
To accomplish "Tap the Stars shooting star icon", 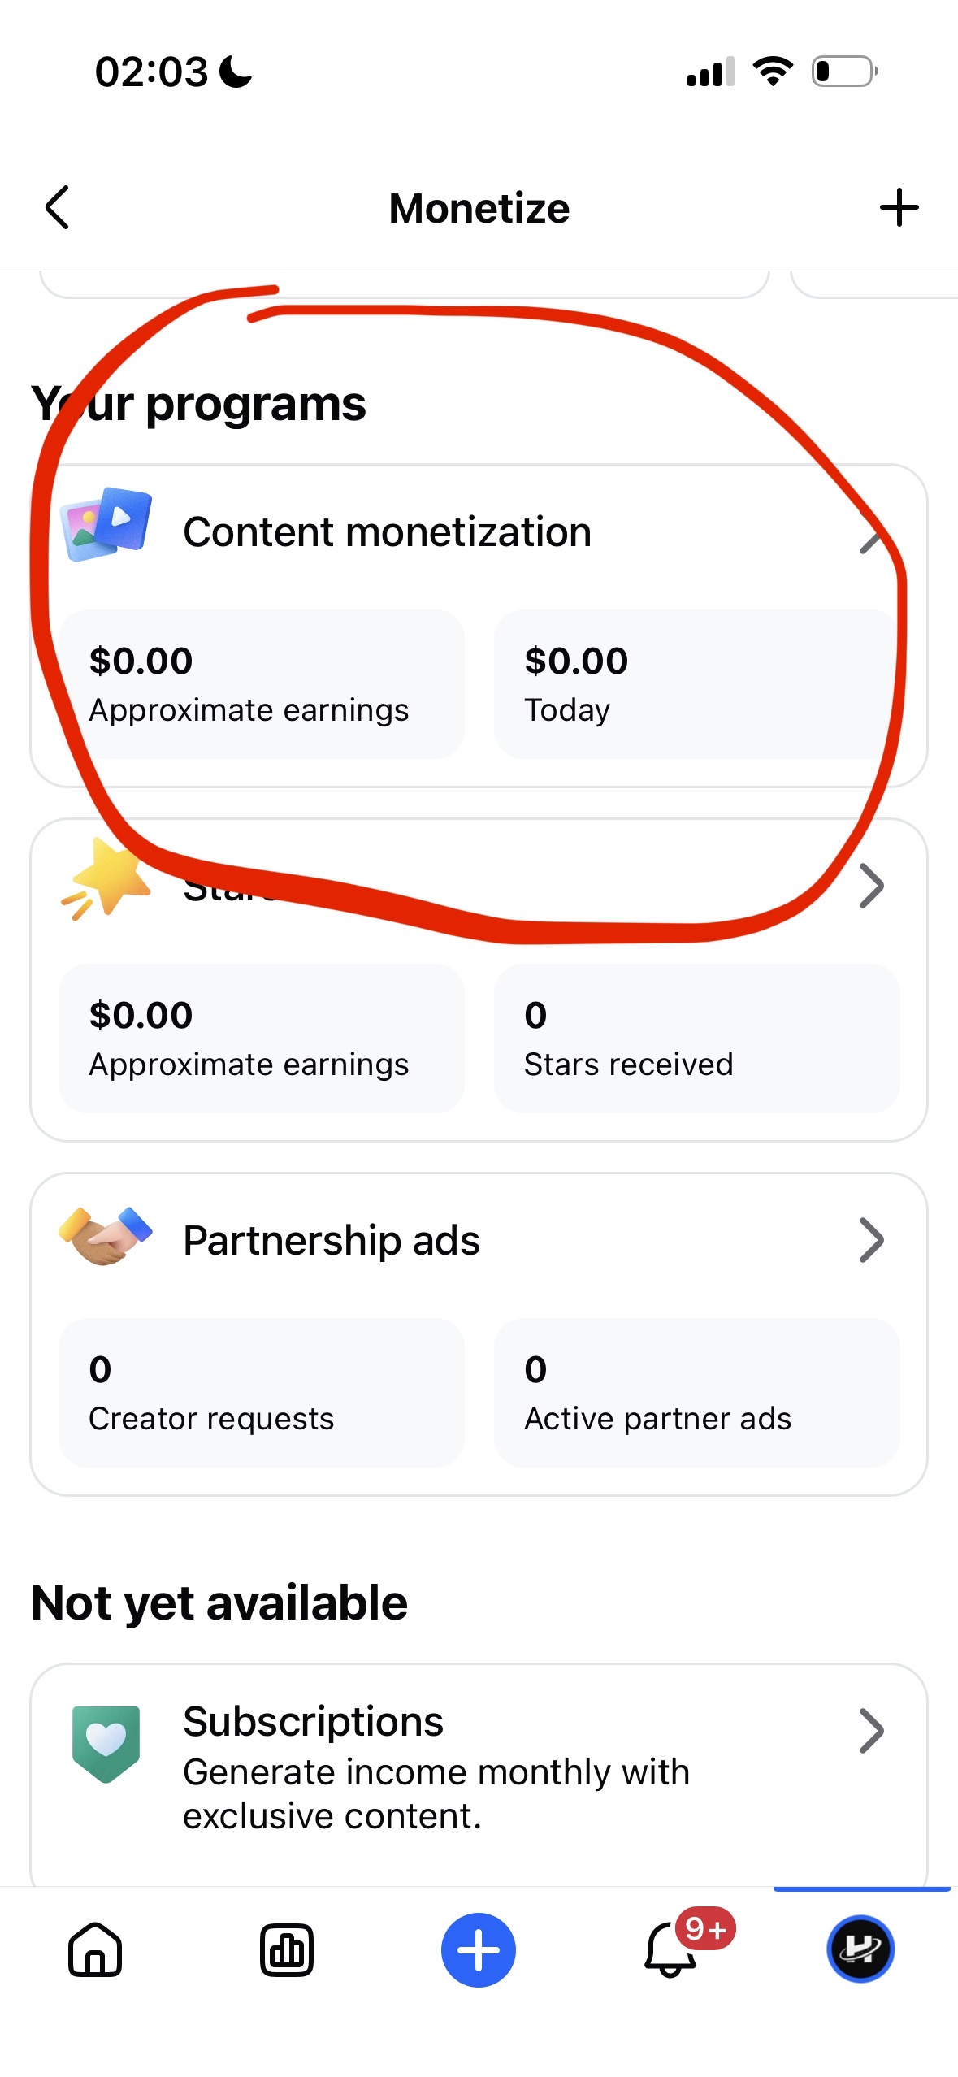I will tap(106, 879).
